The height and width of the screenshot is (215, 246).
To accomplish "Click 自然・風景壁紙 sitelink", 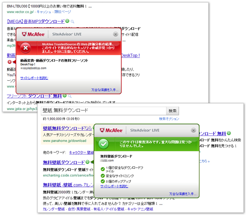I will tap(79, 209).
